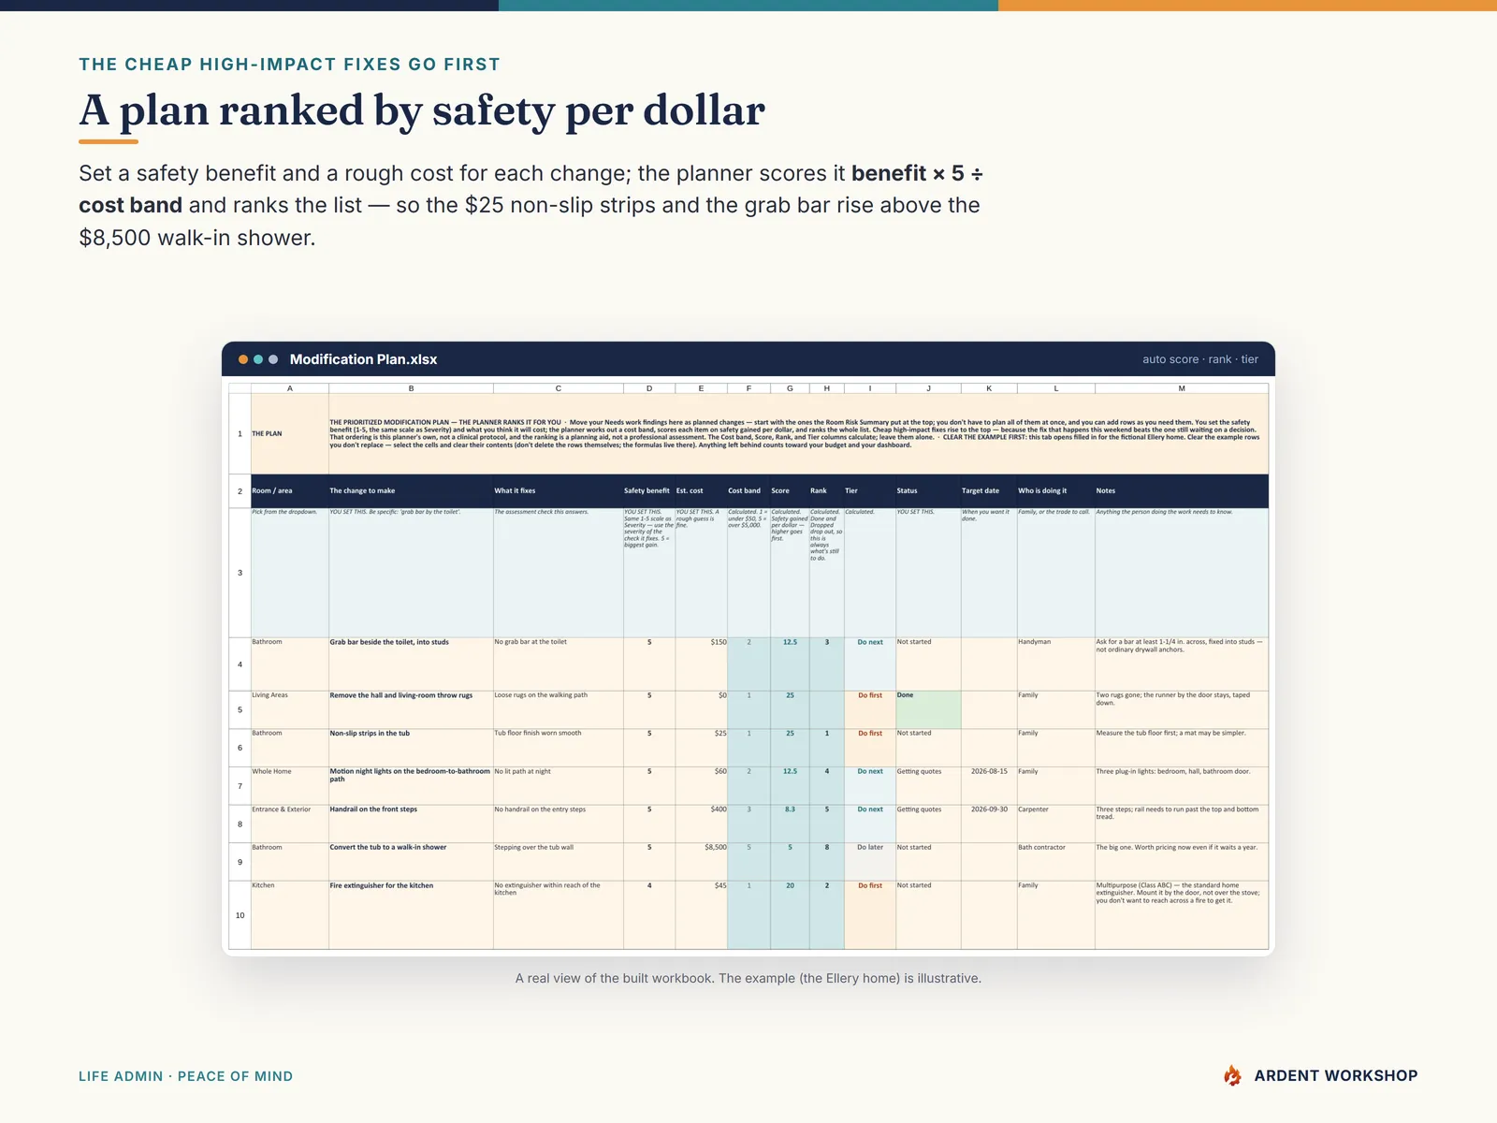Select 'Grab bar beside the toilet, into studs' cell
Screen dimensions: 1497x1123
(411, 664)
